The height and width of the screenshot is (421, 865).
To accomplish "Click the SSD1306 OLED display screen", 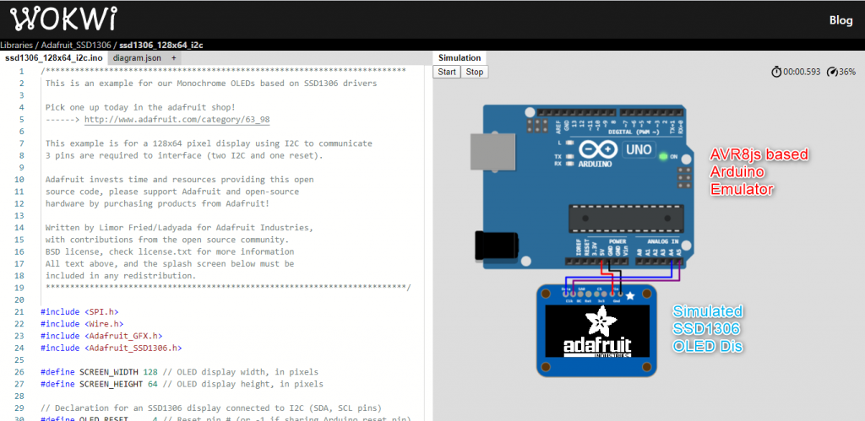I will pyautogui.click(x=597, y=332).
